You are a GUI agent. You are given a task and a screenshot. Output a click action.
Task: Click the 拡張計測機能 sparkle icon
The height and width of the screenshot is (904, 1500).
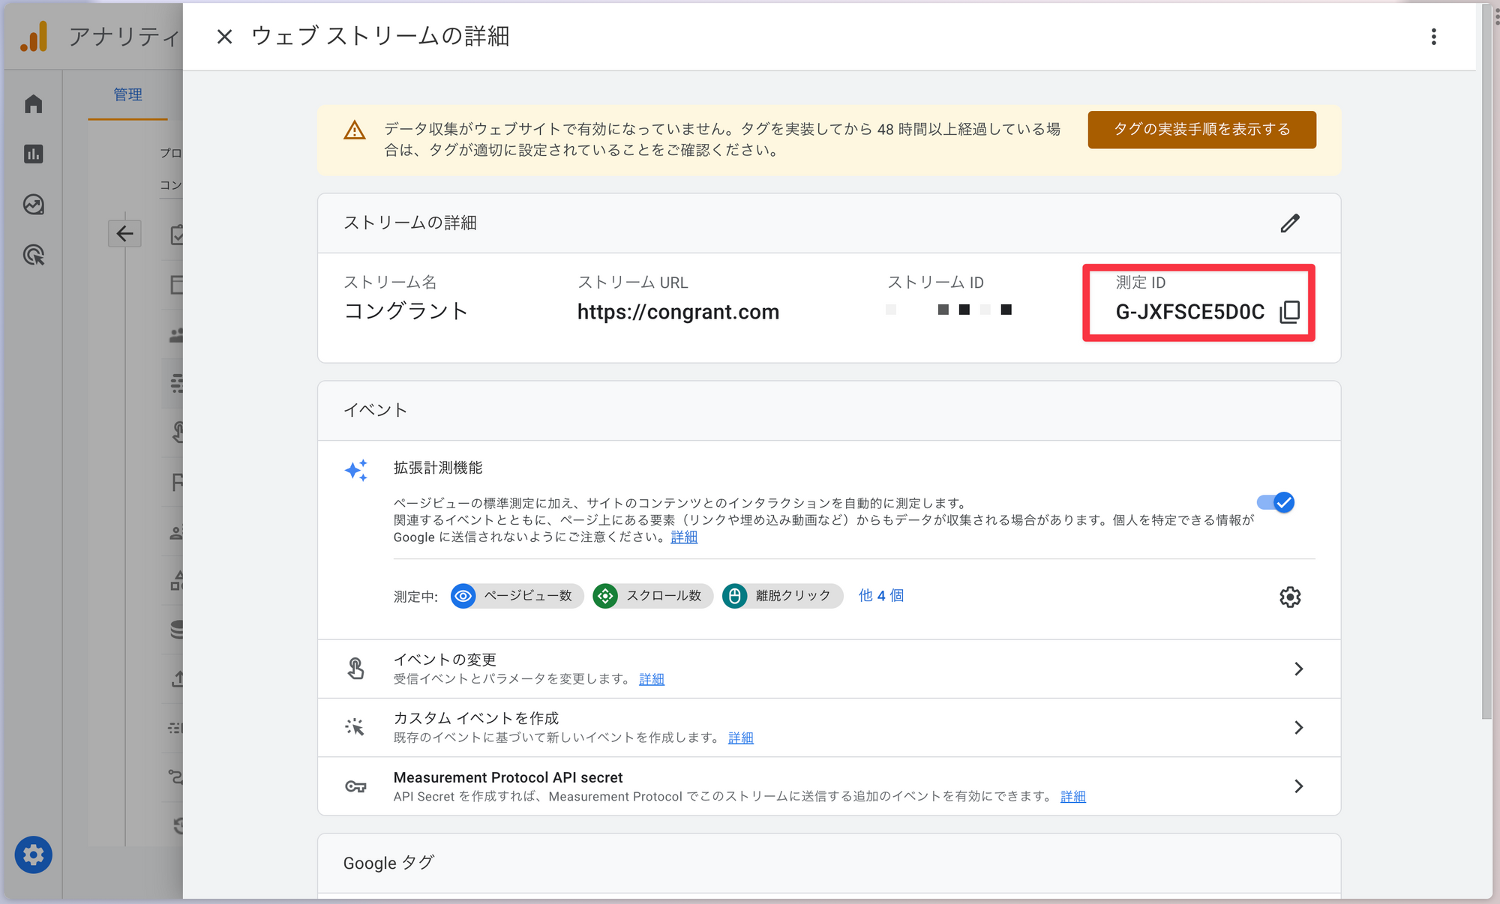tap(356, 470)
